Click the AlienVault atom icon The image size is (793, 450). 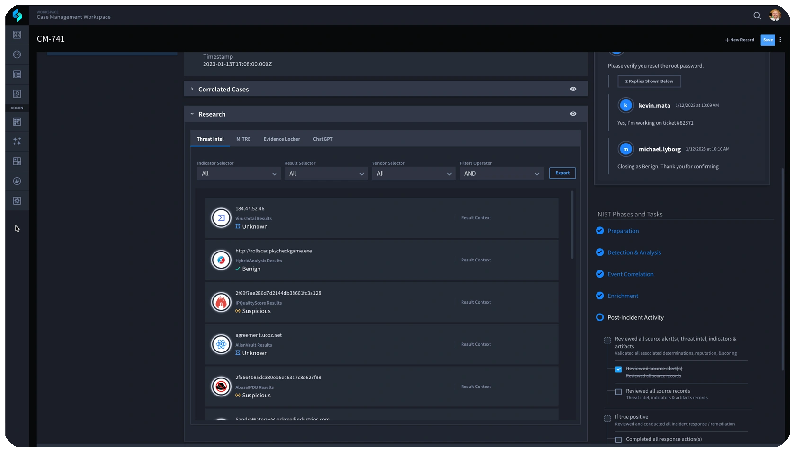[x=221, y=344]
